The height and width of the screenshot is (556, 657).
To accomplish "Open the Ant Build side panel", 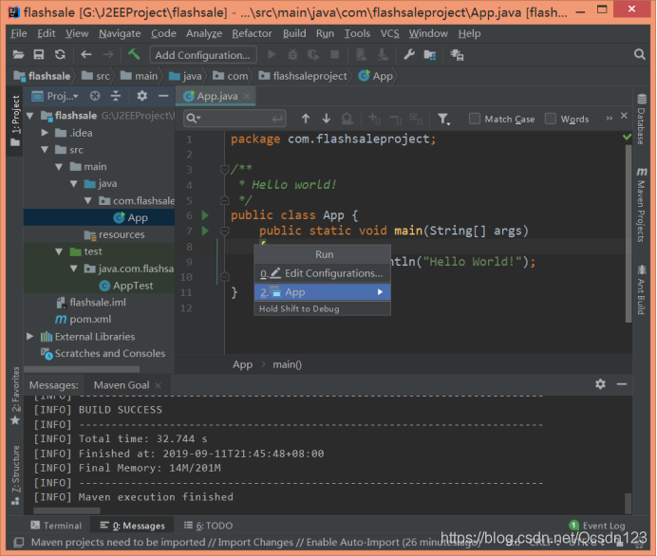I will (x=641, y=288).
